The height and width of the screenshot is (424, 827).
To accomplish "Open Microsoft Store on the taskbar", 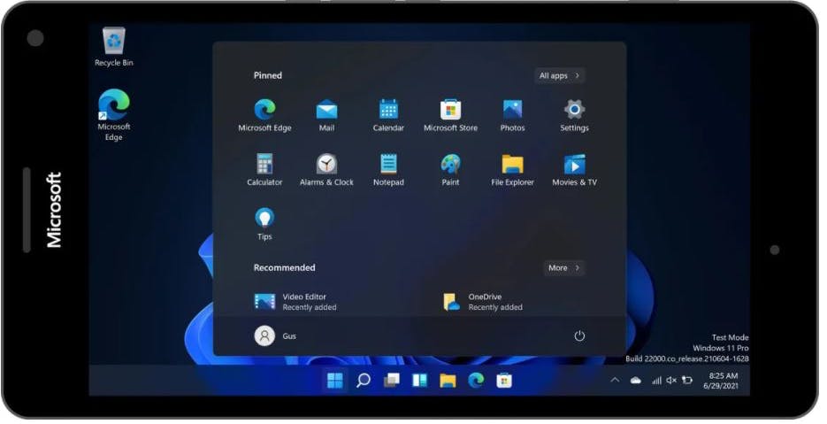I will tap(503, 380).
